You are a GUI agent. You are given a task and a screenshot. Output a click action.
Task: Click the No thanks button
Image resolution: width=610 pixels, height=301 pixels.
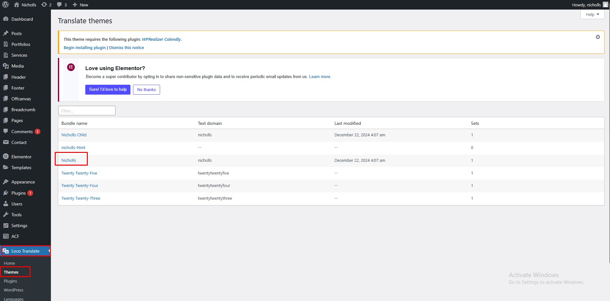click(146, 90)
